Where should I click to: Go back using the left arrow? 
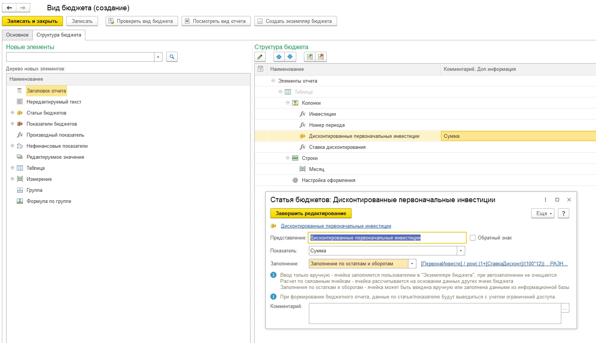click(10, 8)
